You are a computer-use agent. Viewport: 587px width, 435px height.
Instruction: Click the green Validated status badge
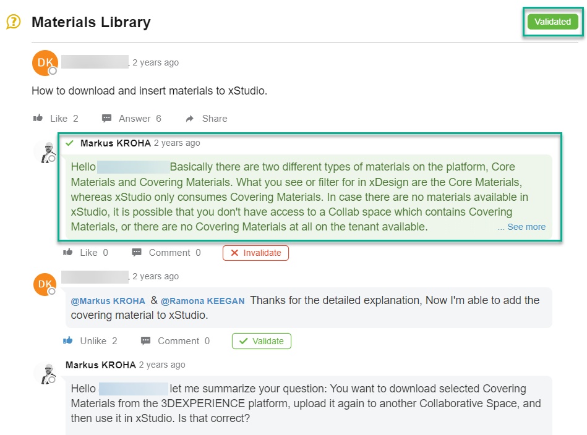[552, 22]
